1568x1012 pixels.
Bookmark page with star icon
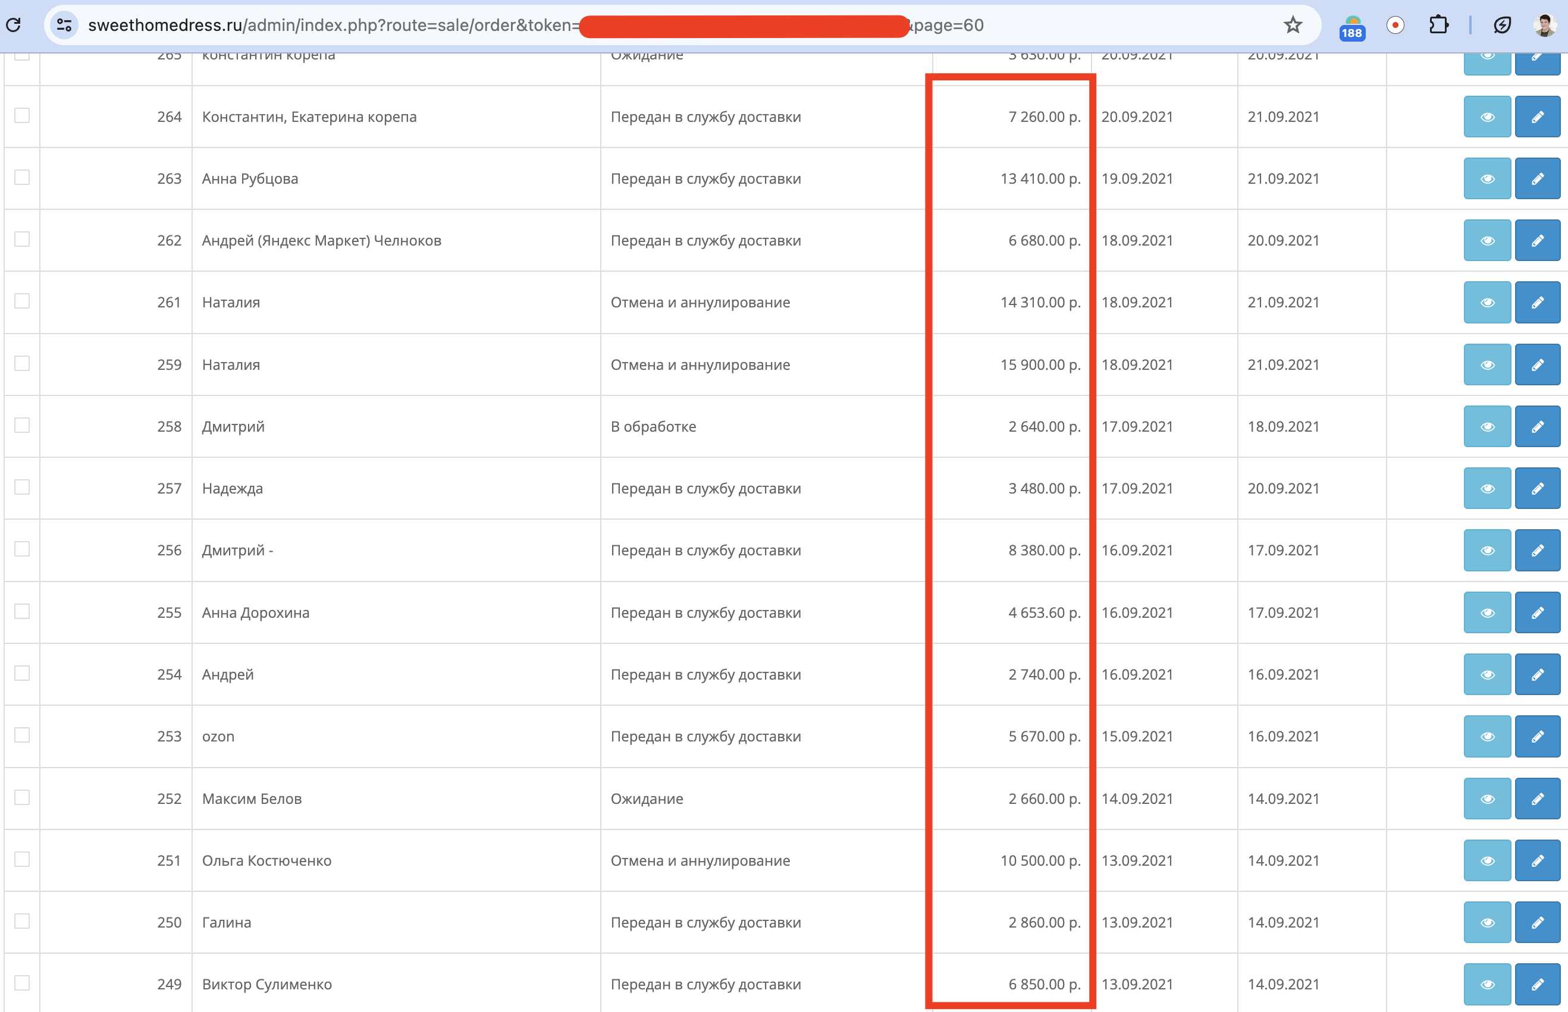[1292, 25]
